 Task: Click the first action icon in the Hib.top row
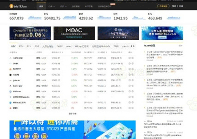129,102
